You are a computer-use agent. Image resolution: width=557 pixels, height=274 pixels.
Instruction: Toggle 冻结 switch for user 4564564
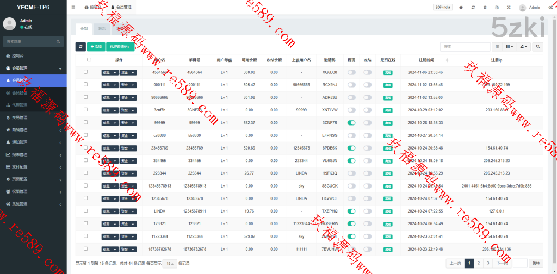368,72
